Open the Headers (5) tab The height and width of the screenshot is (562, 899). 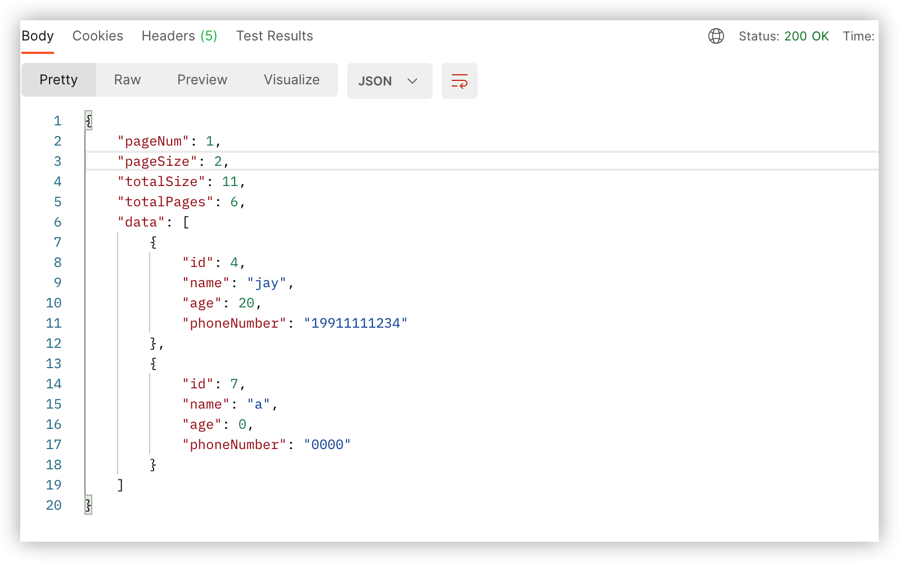coord(179,36)
